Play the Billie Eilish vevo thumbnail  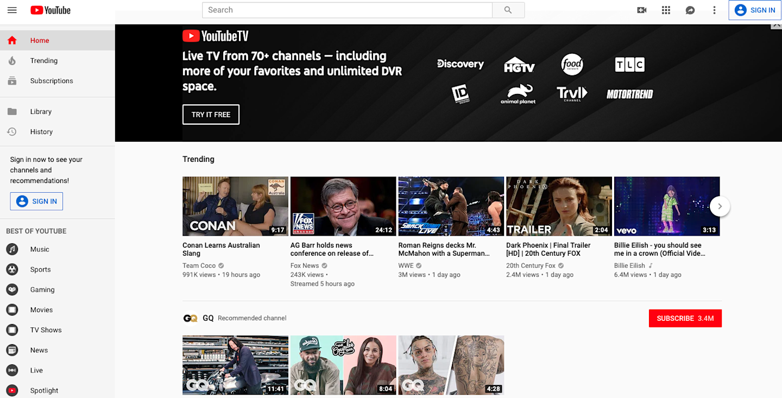click(x=667, y=206)
